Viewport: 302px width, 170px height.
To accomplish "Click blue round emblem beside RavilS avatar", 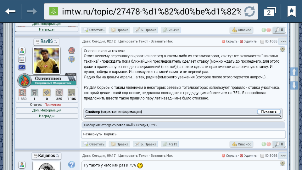I will tap(71, 59).
